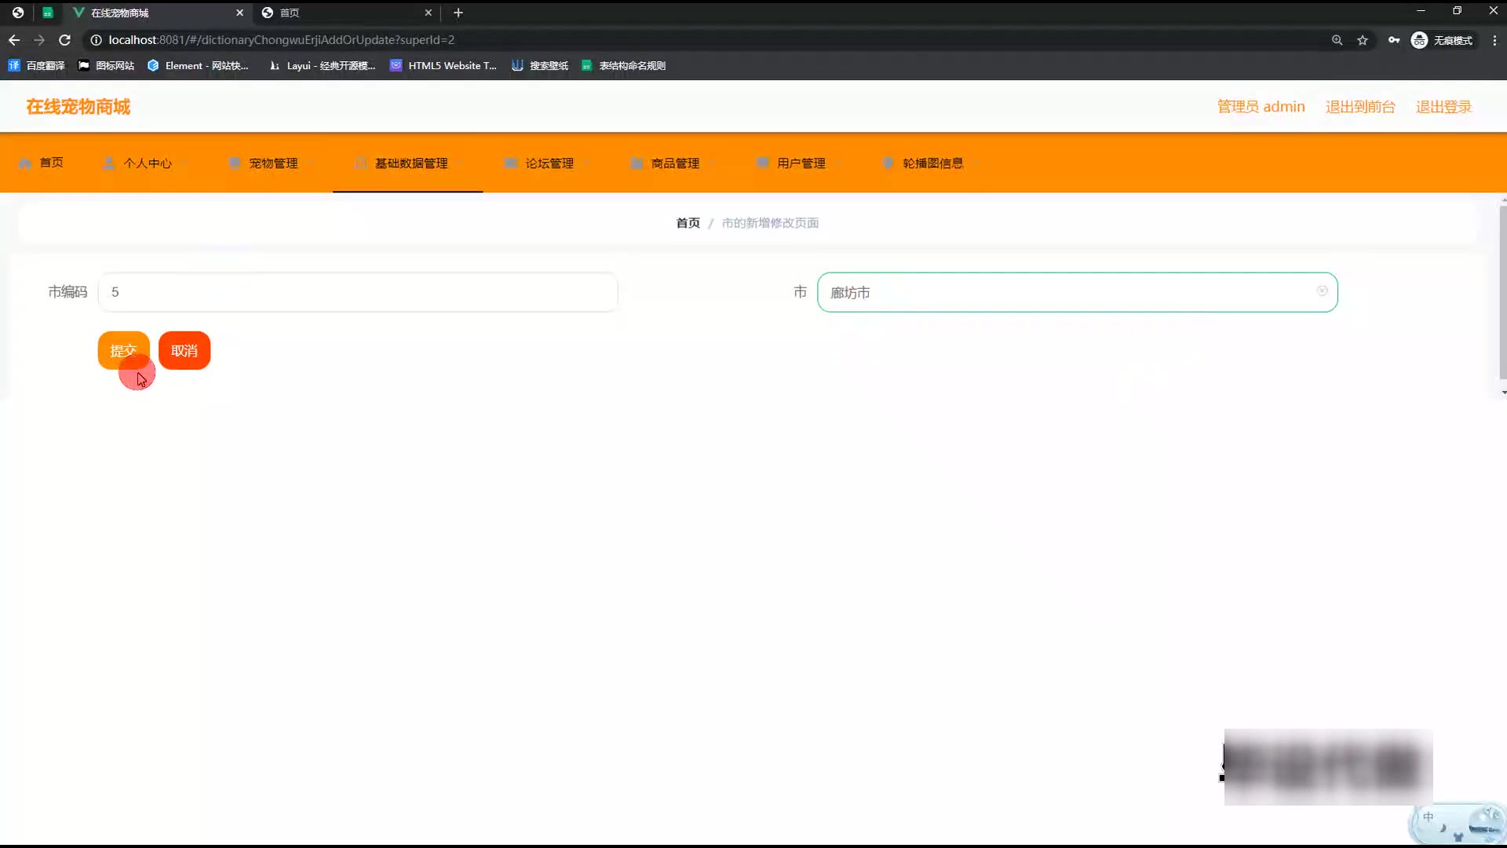Click the browser back arrow
Image resolution: width=1507 pixels, height=848 pixels.
(14, 40)
